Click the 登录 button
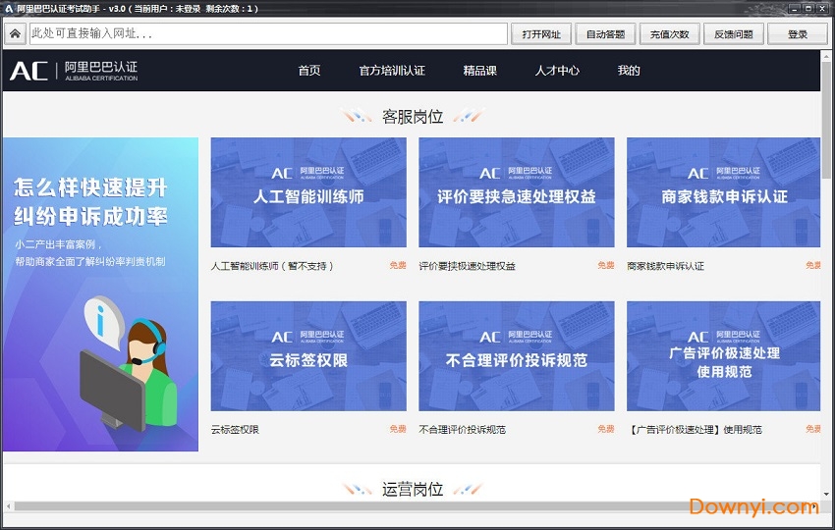 (x=798, y=34)
